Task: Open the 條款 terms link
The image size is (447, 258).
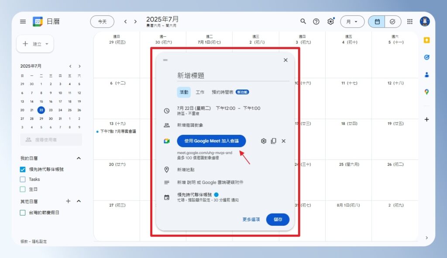Action: coord(24,241)
